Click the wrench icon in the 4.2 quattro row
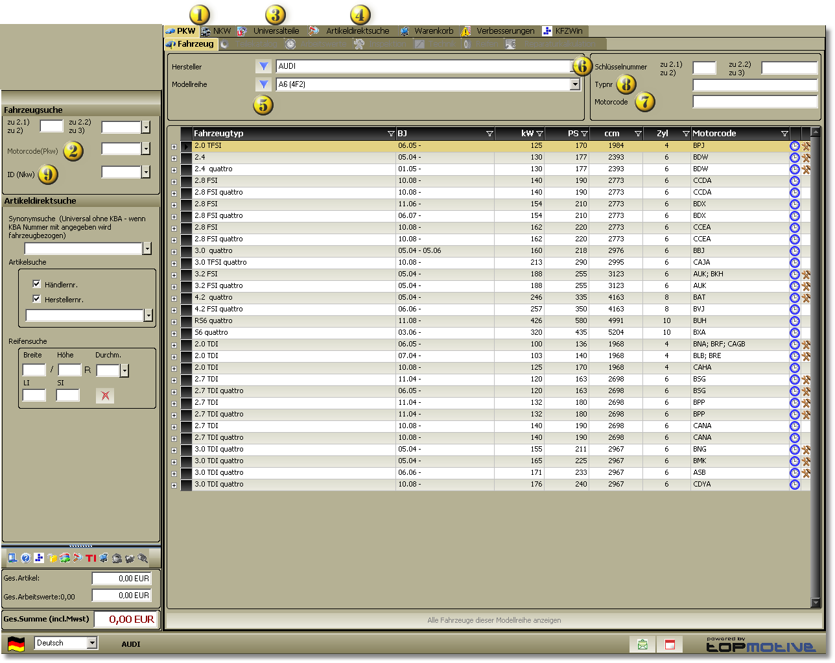 (806, 298)
